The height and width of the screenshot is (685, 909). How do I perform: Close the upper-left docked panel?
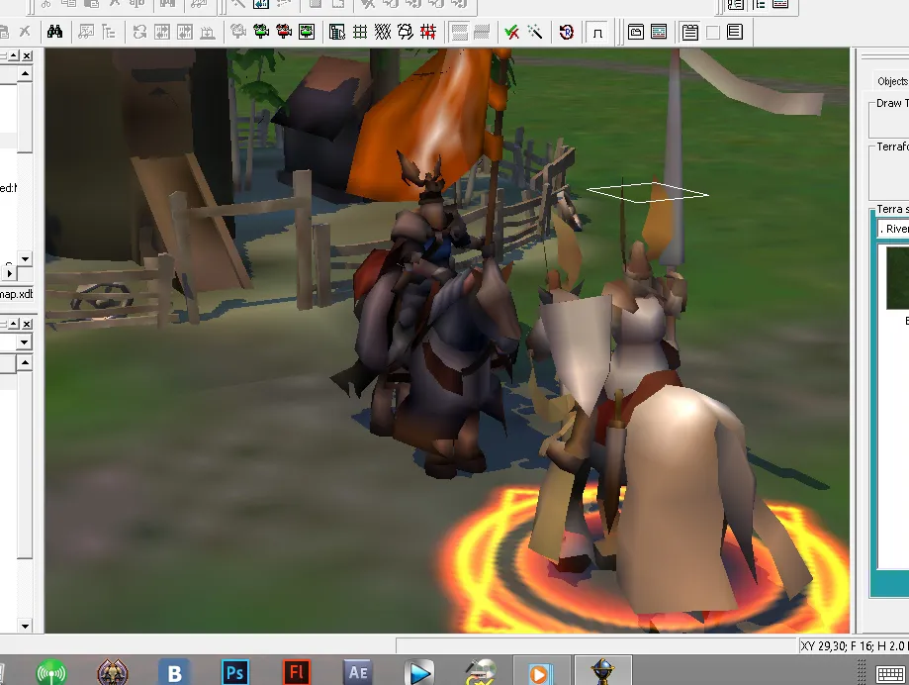(27, 55)
